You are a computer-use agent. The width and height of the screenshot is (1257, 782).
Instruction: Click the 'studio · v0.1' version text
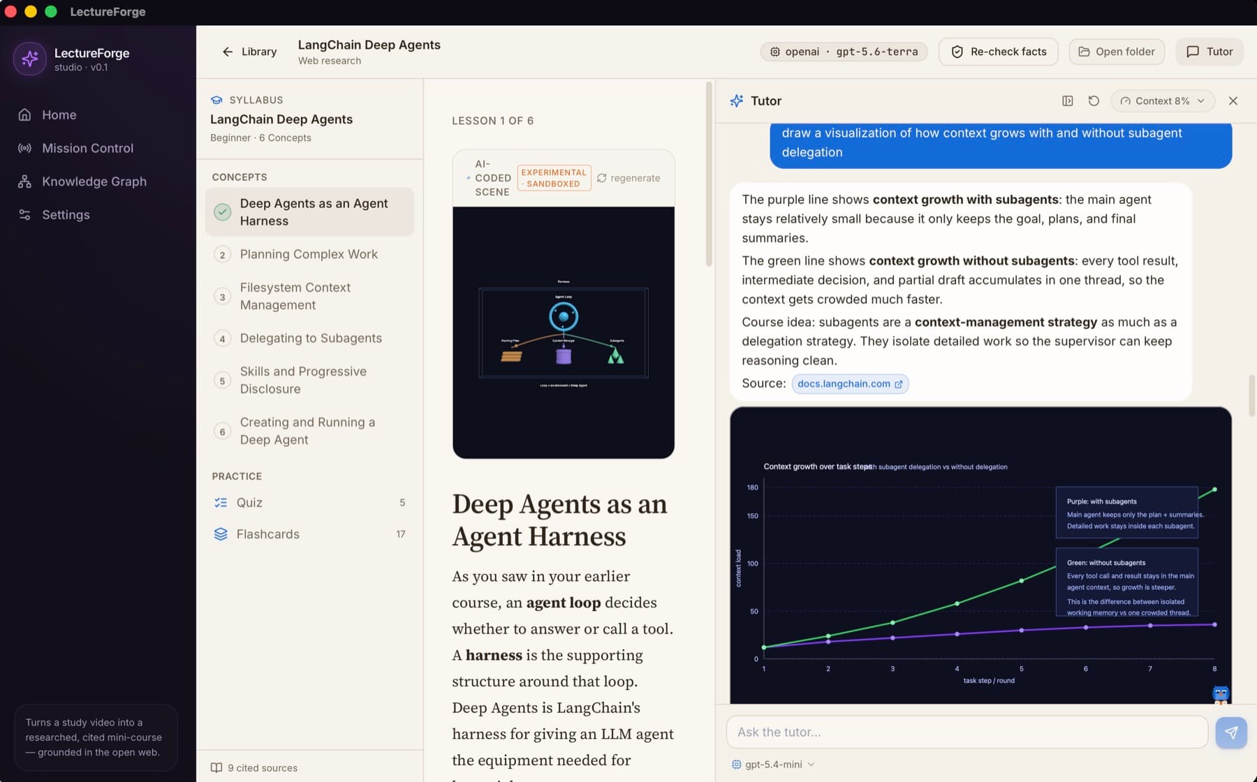coord(81,67)
